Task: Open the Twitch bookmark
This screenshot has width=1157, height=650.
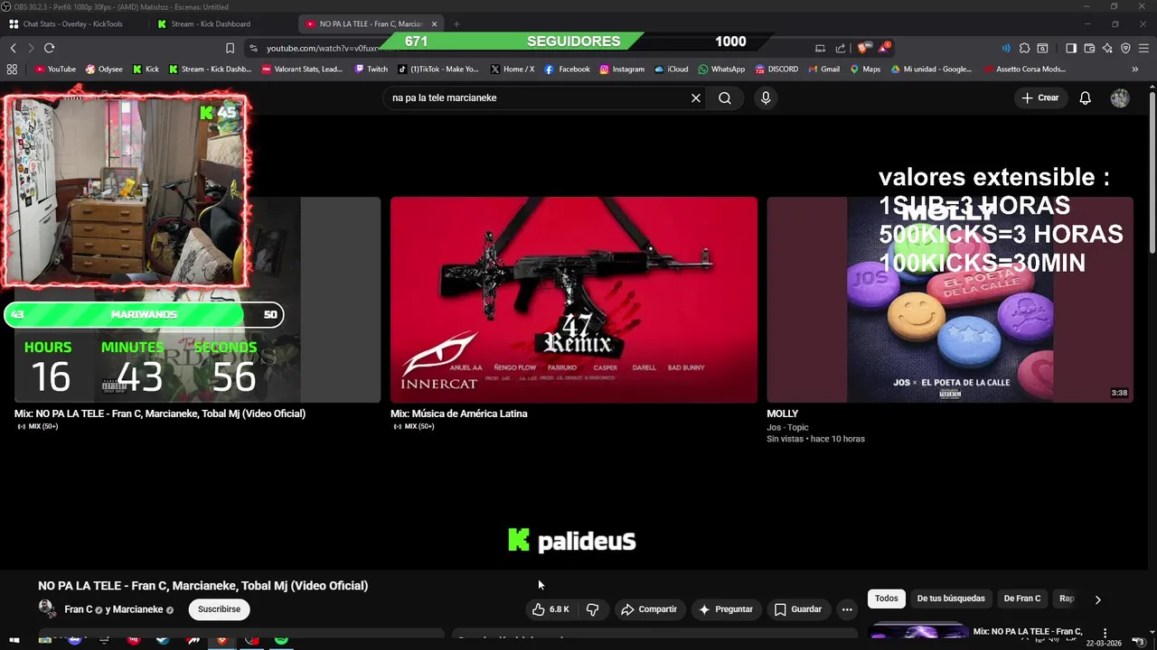Action: [x=372, y=69]
